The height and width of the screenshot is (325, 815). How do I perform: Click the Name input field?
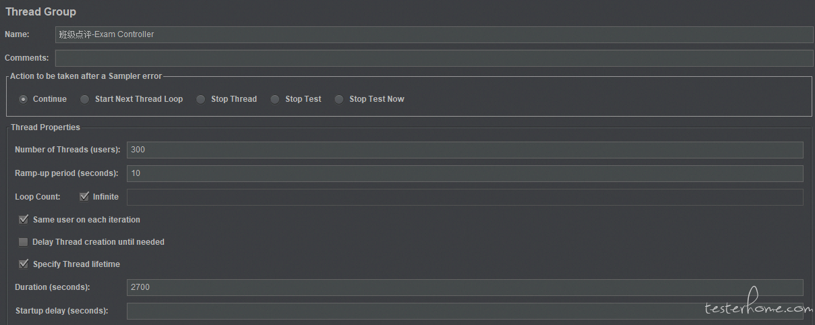434,34
